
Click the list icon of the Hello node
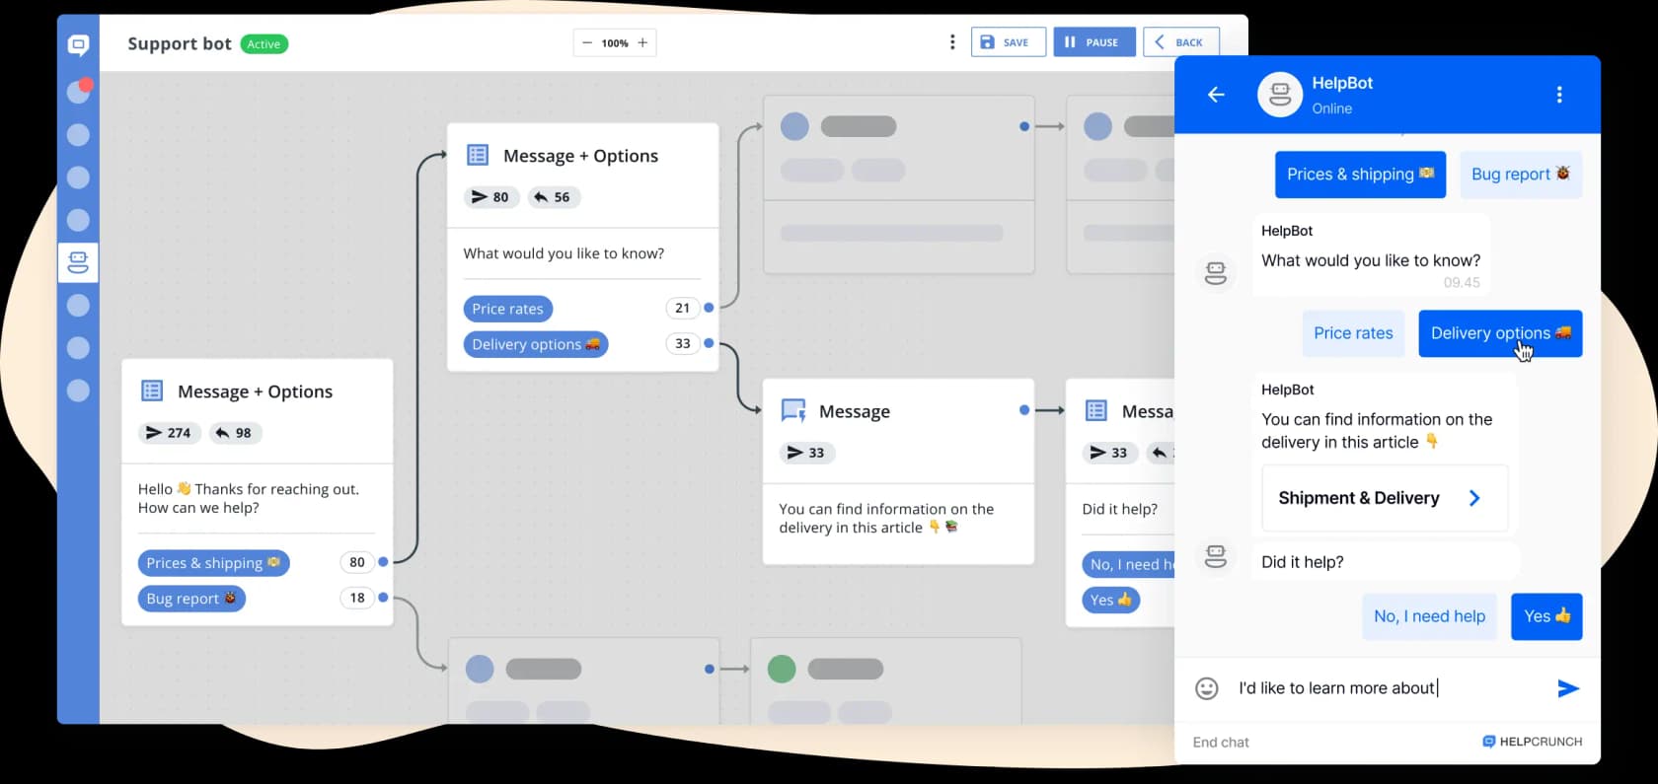pyautogui.click(x=152, y=392)
